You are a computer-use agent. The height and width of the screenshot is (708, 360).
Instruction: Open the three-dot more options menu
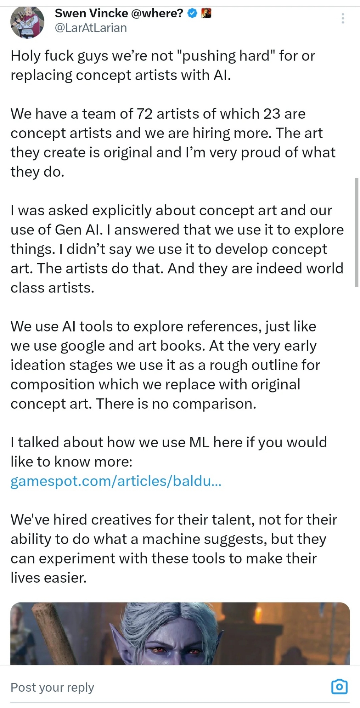pyautogui.click(x=343, y=18)
